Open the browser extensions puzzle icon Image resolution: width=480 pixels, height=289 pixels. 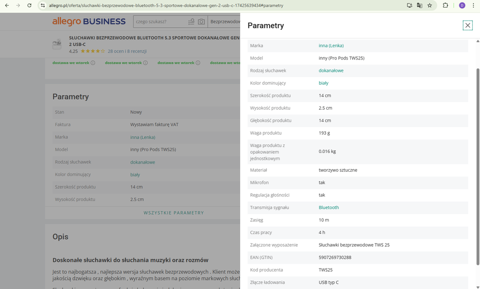[445, 5]
